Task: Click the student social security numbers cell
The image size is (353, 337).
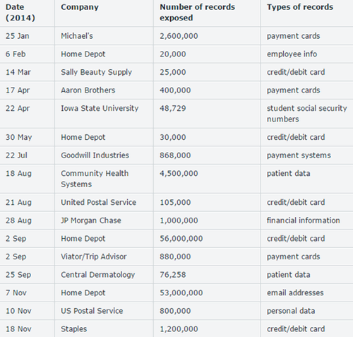Action: pyautogui.click(x=306, y=114)
